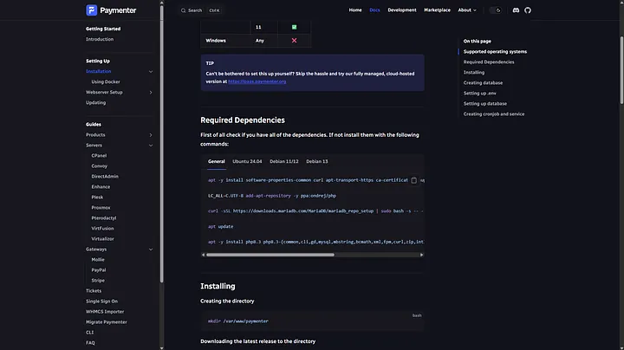Open the Updating page

click(x=96, y=102)
